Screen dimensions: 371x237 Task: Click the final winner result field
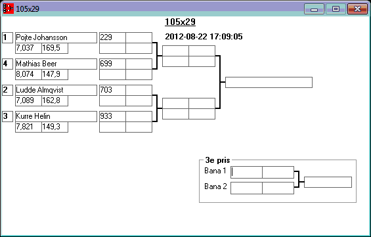pyautogui.click(x=269, y=82)
